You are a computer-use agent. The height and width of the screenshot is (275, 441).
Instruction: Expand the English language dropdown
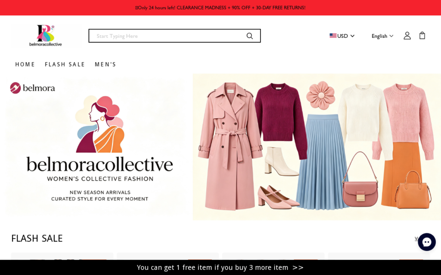[382, 36]
